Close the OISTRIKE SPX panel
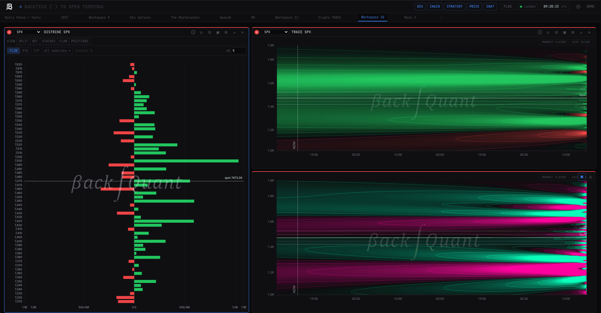 coord(242,32)
